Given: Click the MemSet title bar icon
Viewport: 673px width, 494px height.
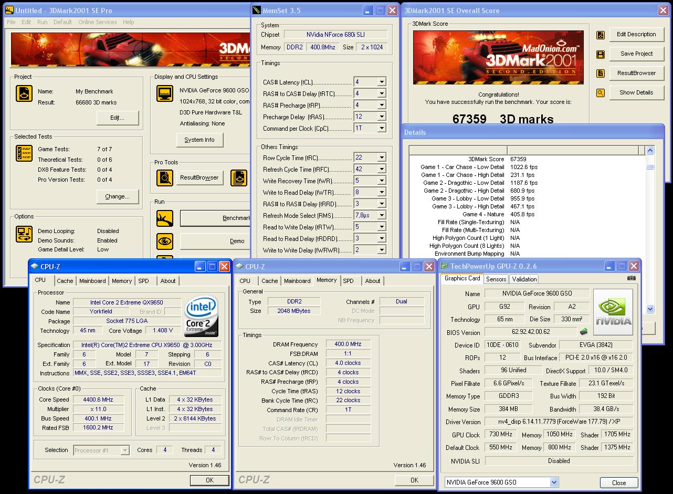Looking at the screenshot, I should tap(257, 10).
